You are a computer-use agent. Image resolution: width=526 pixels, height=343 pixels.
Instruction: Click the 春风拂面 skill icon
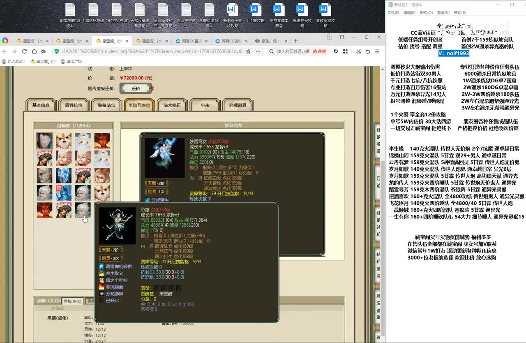(102, 287)
